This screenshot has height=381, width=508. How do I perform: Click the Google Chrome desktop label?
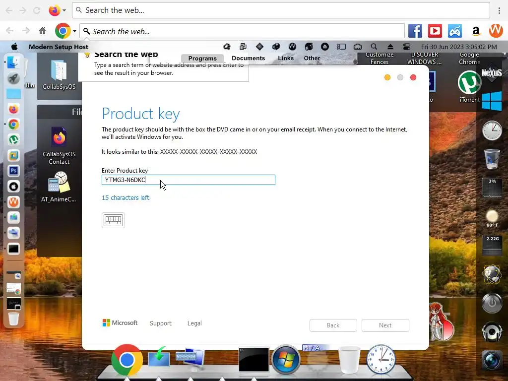point(469,59)
